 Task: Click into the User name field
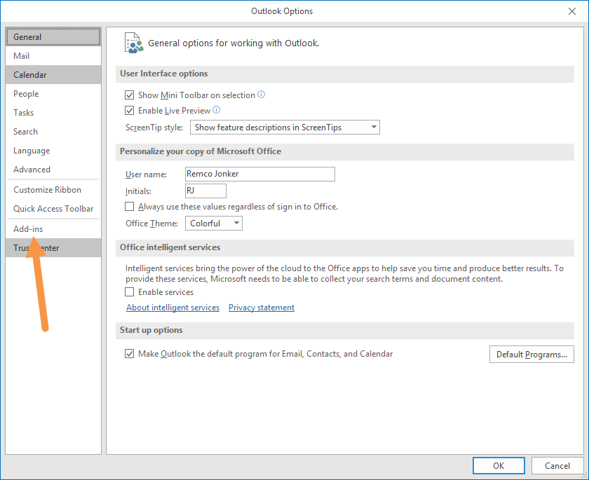coord(260,174)
